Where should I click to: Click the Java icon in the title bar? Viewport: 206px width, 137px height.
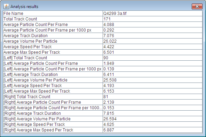(6, 6)
